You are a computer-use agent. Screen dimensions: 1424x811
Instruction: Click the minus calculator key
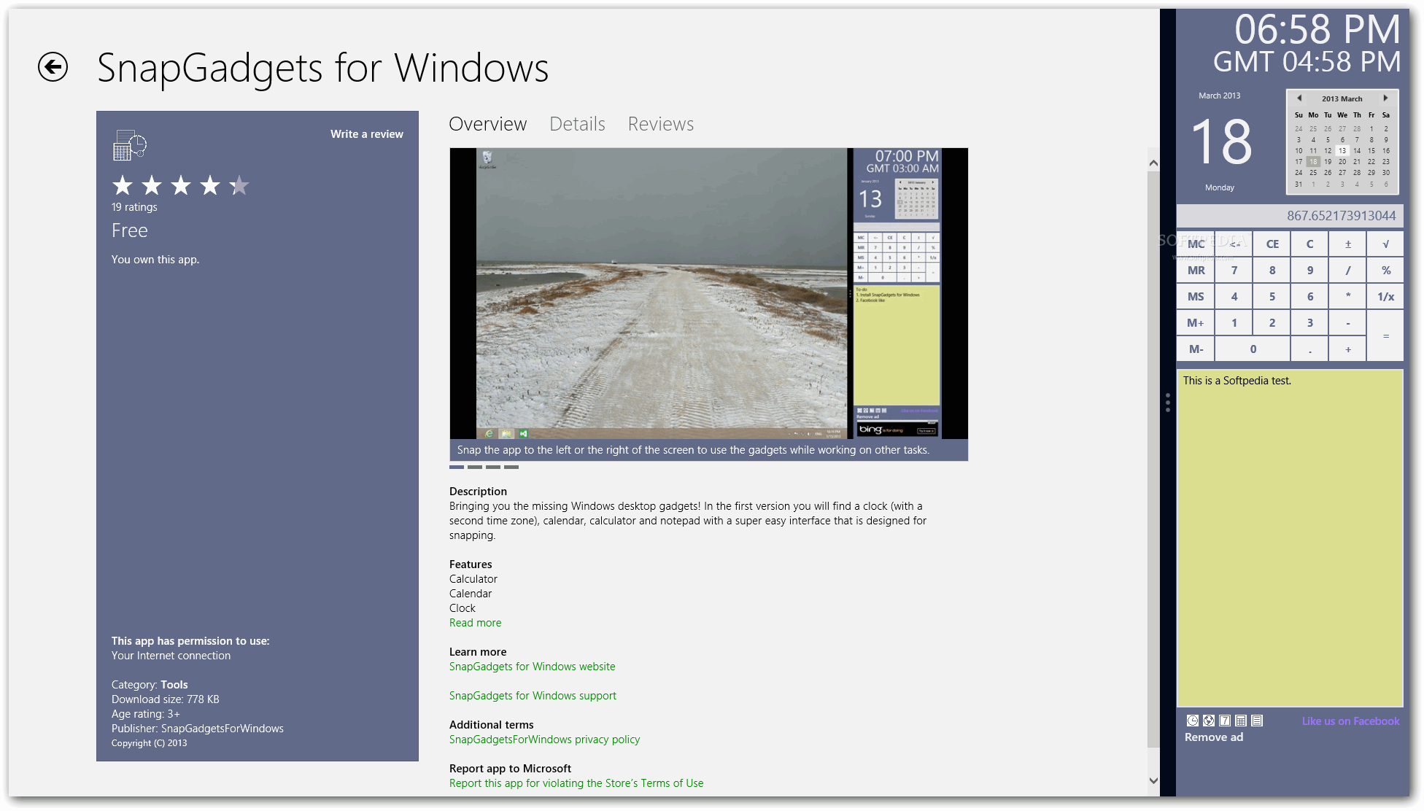point(1347,323)
